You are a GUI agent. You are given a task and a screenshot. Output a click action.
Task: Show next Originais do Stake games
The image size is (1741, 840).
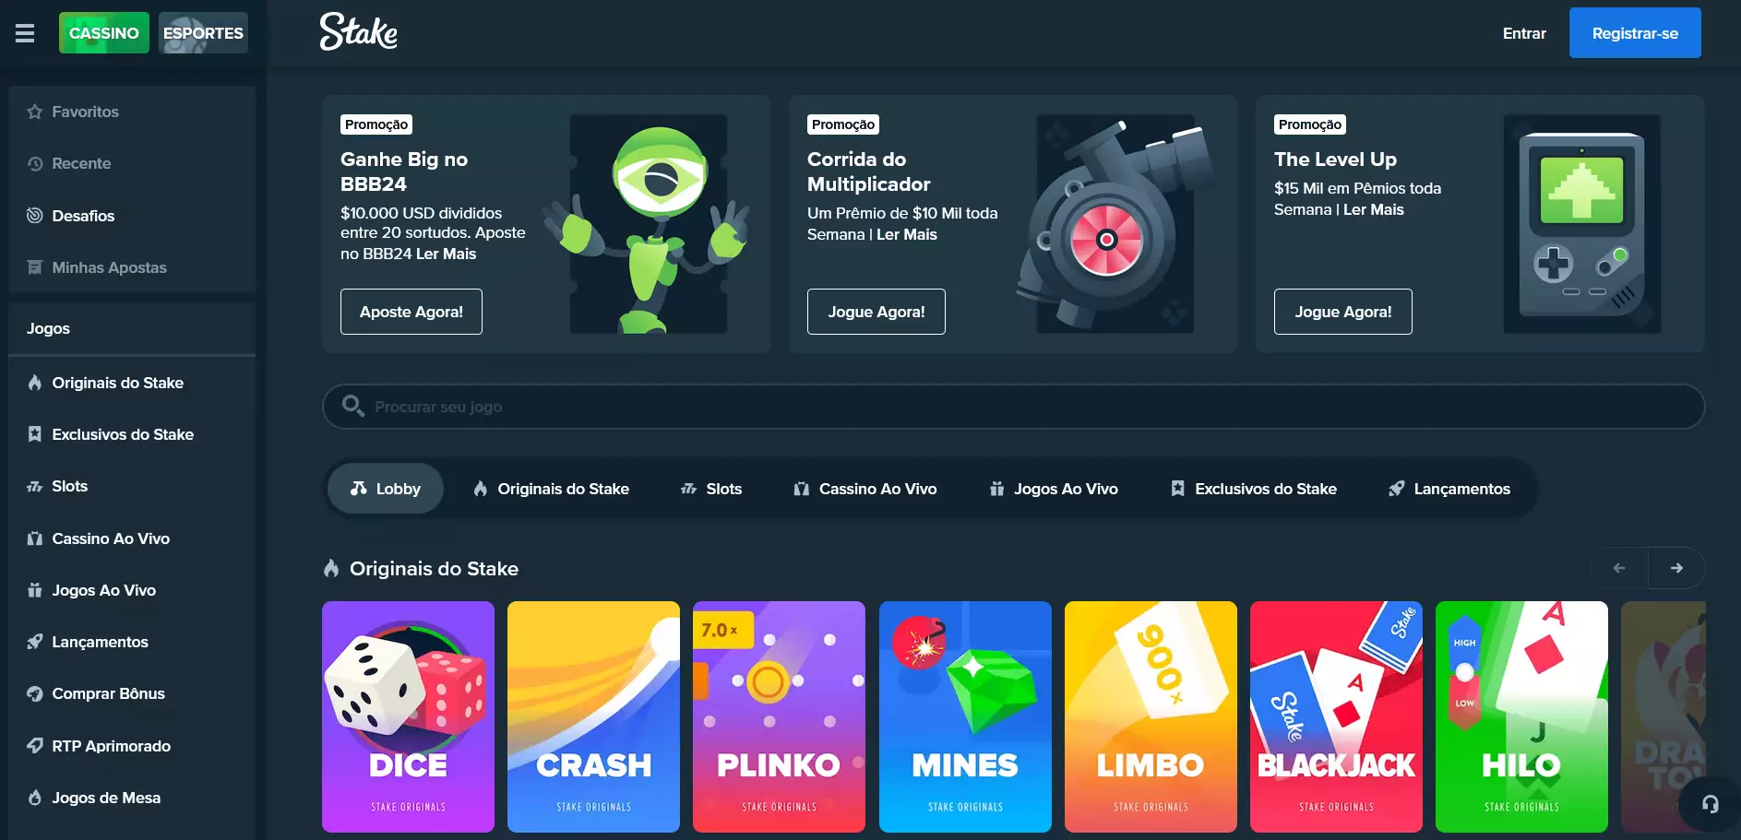[1676, 568]
